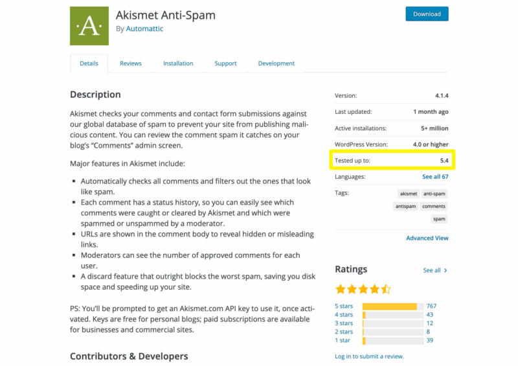This screenshot has width=518, height=366.
Task: Click the Download button
Action: coord(427,14)
